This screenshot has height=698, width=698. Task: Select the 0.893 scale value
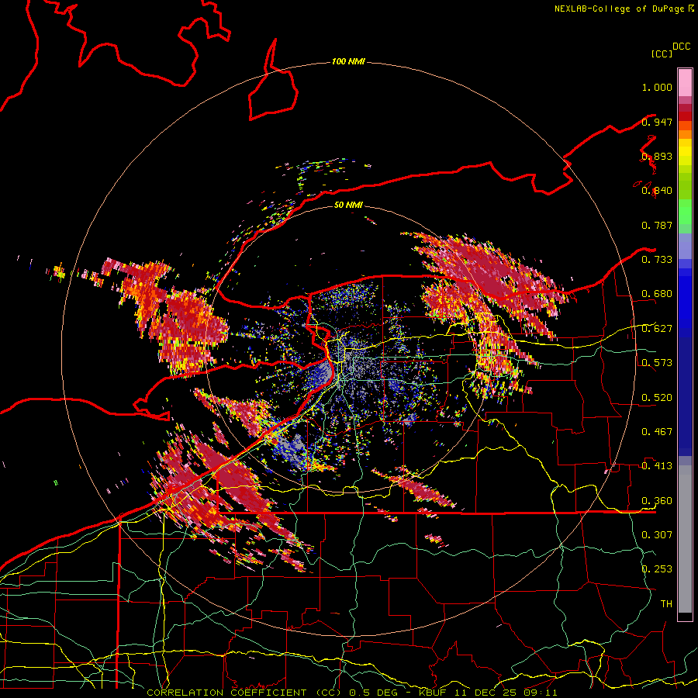[657, 156]
